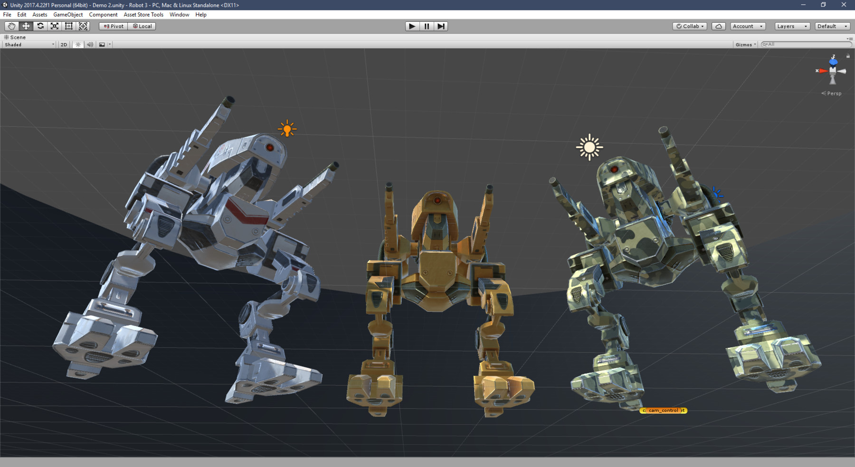Select the Move tool
The height and width of the screenshot is (467, 855).
tap(26, 26)
